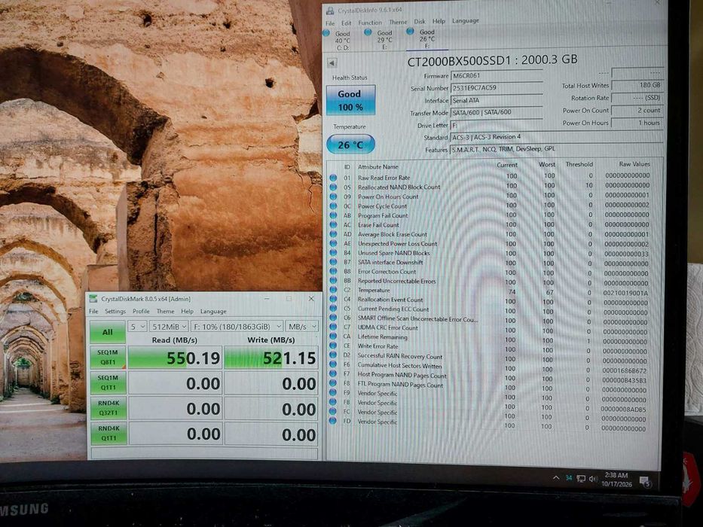Open the Disk menu in CrystalDiskInfo
This screenshot has height=527, width=703.
coord(420,22)
